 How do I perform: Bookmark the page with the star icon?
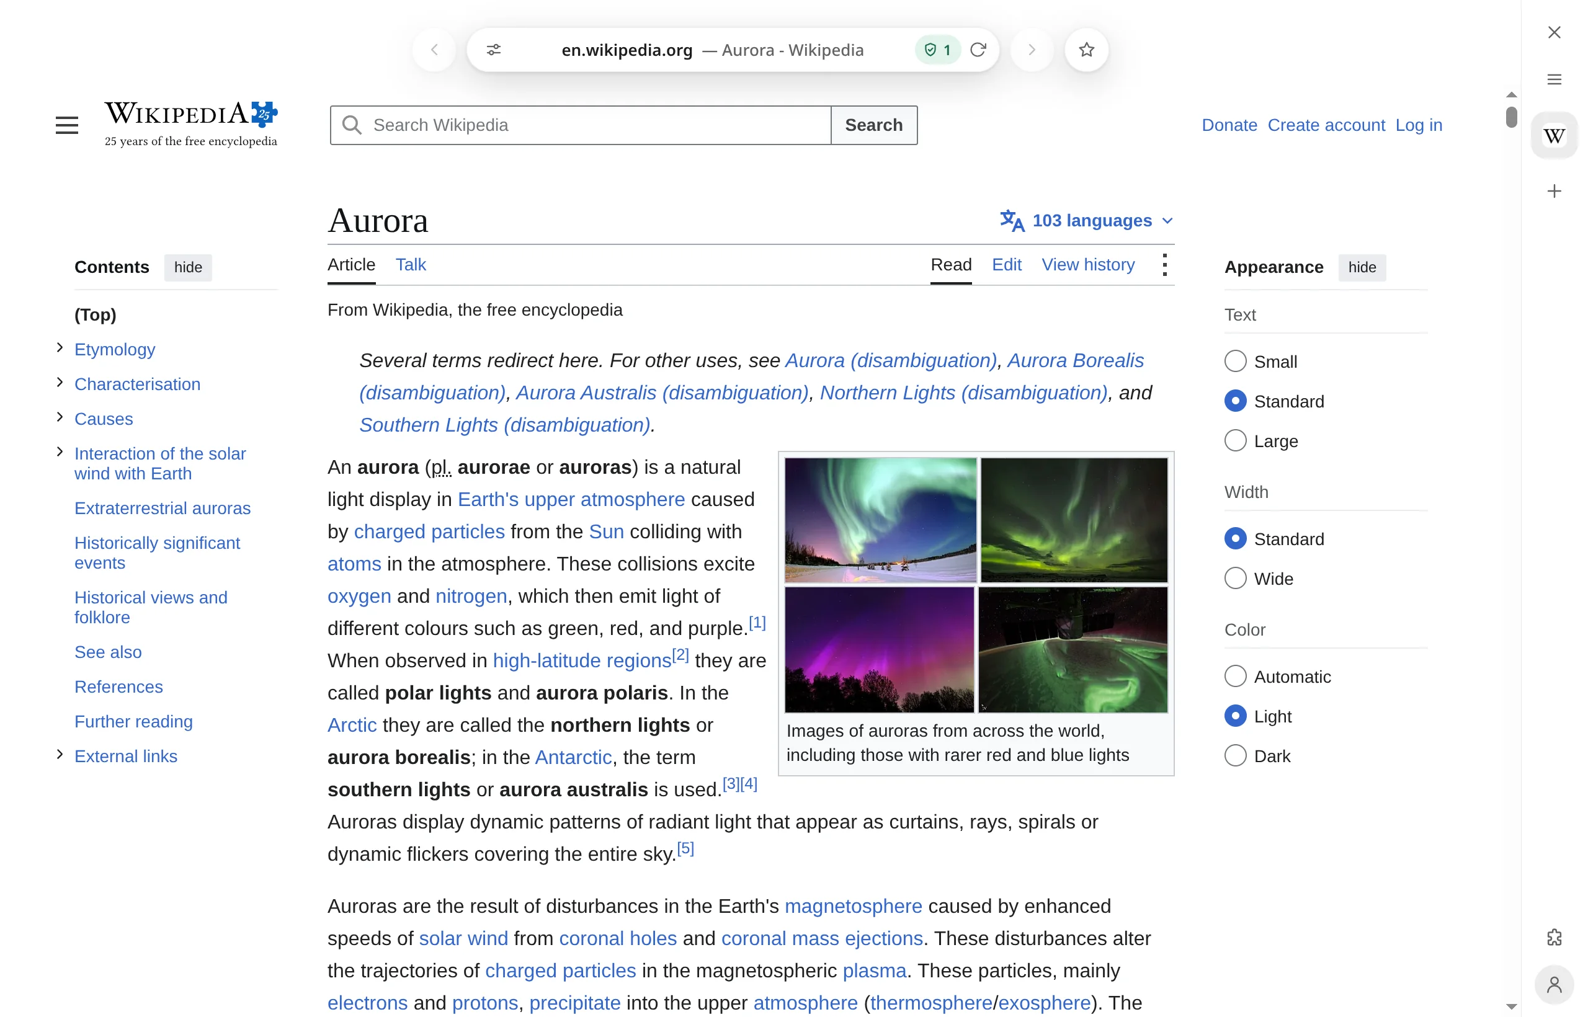(x=1087, y=50)
